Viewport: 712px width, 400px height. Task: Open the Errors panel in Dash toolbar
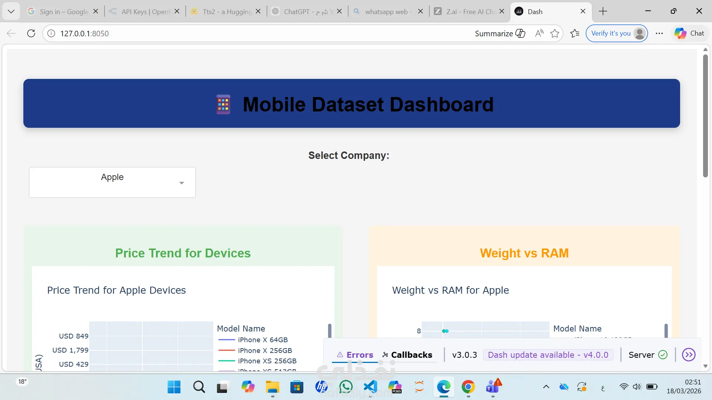pos(355,355)
